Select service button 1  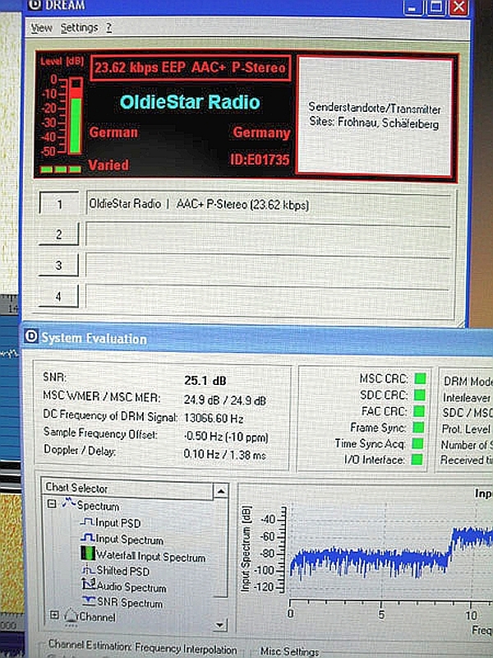coord(59,203)
